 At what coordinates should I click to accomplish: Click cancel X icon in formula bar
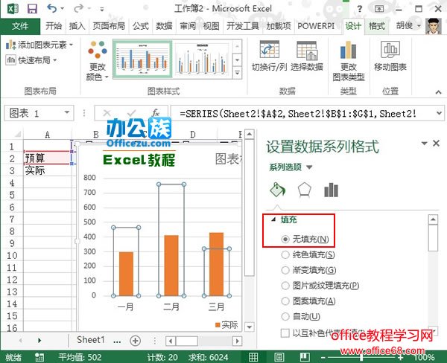click(x=107, y=113)
